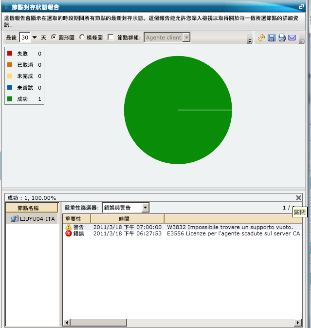Click the 未嘗試 legend label
Viewport: 311px width, 328px height.
click(25, 88)
